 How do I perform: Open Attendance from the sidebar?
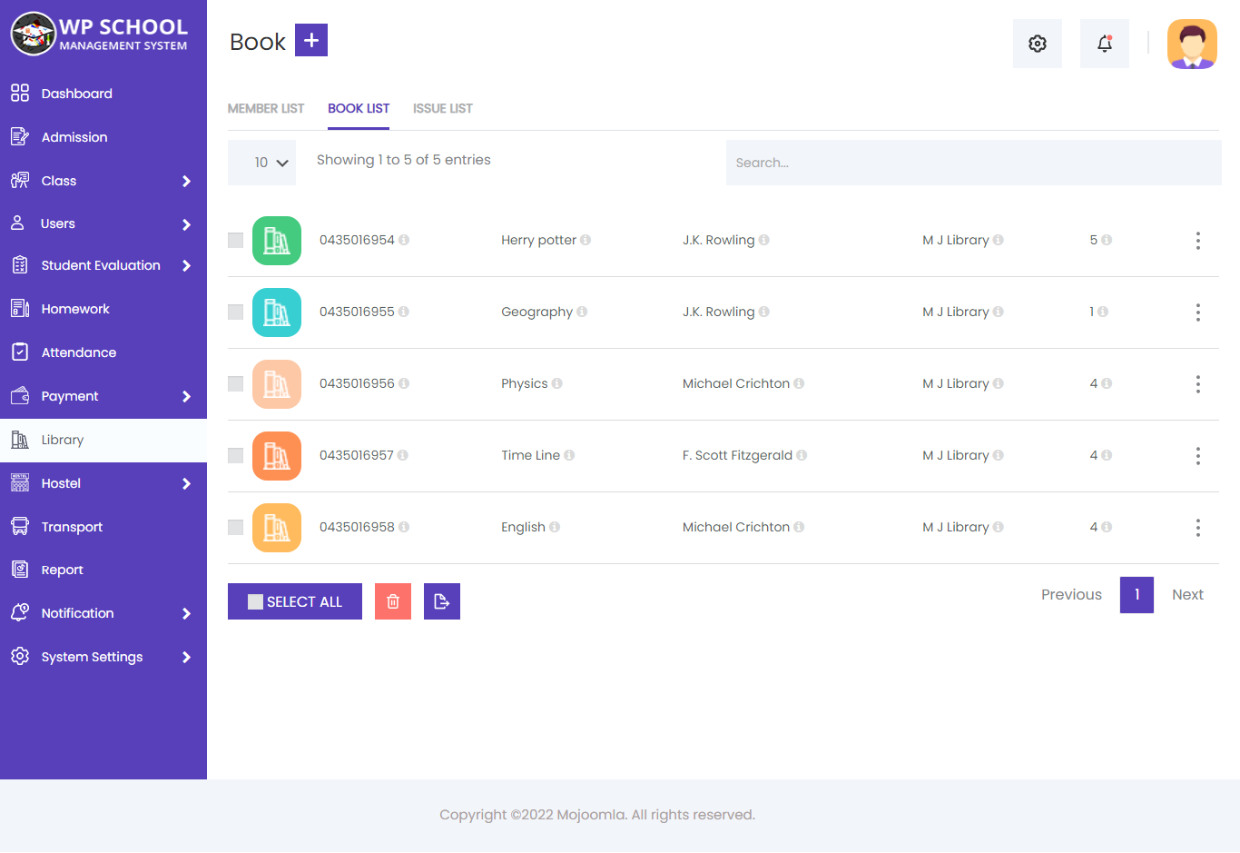[103, 352]
